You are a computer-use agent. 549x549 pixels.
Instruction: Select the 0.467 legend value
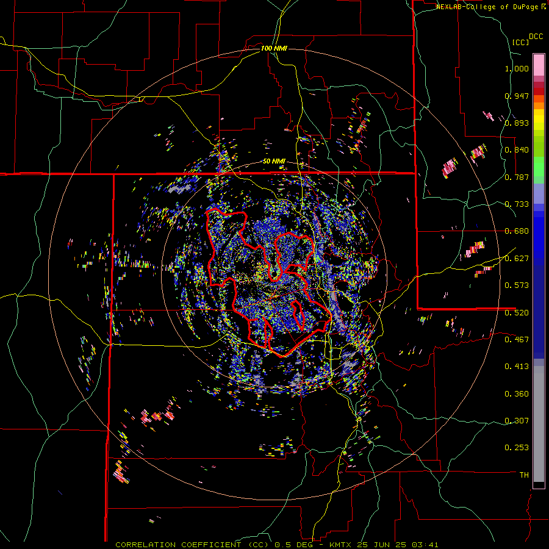tap(517, 340)
